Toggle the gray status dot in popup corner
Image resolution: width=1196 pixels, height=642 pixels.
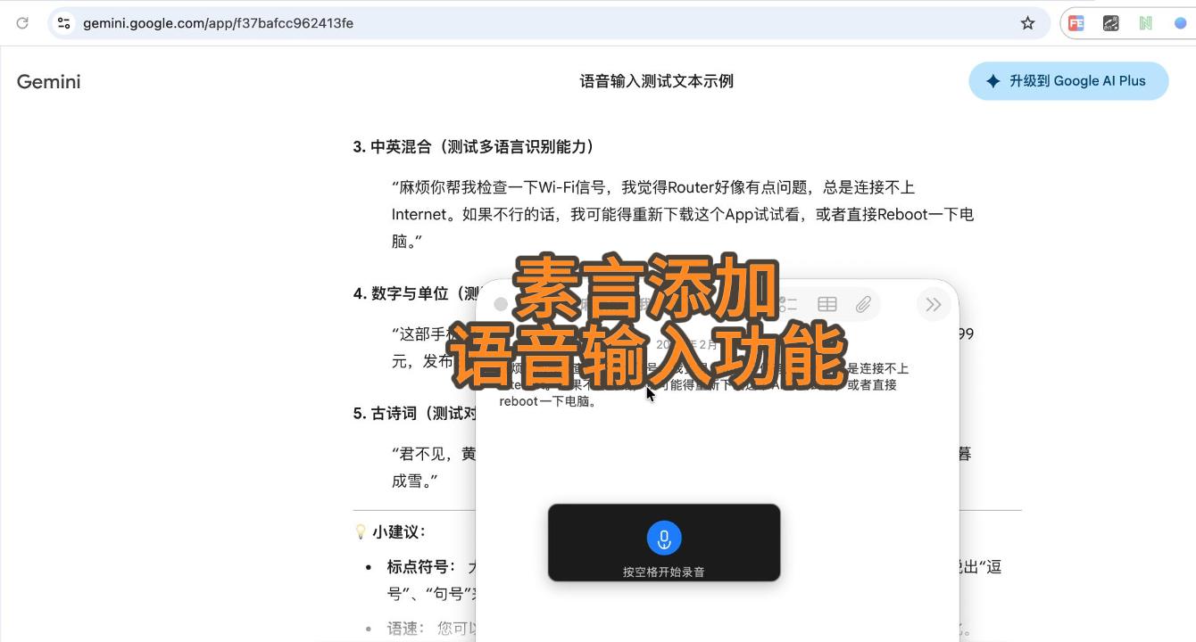tap(501, 303)
